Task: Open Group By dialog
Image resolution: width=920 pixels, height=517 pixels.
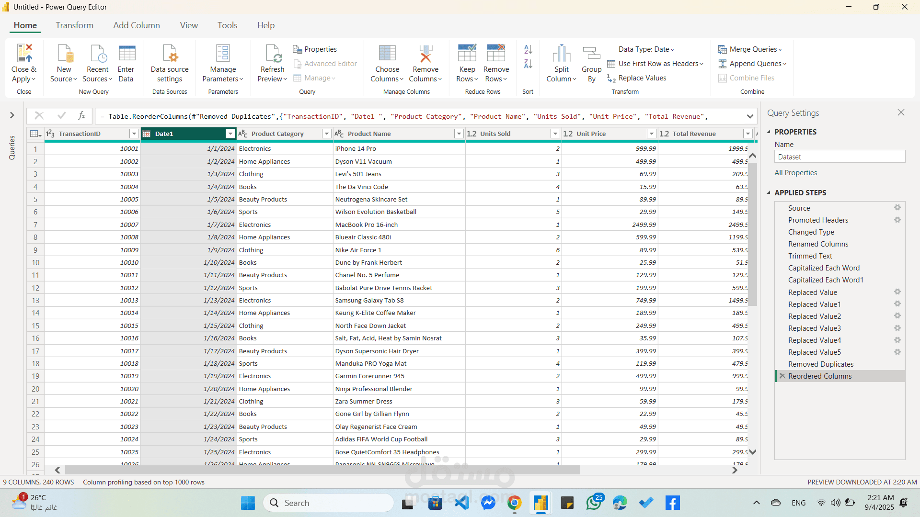Action: [x=591, y=63]
